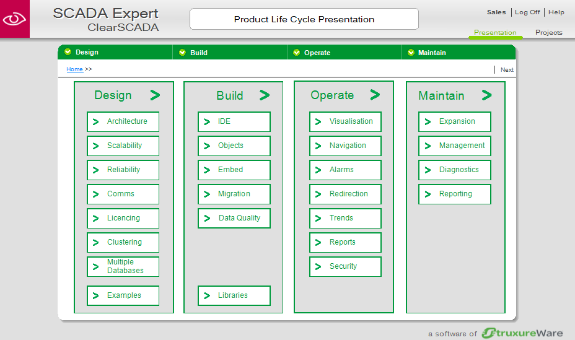The width and height of the screenshot is (575, 340).
Task: Click the StruxureWare logo
Action: 522,333
